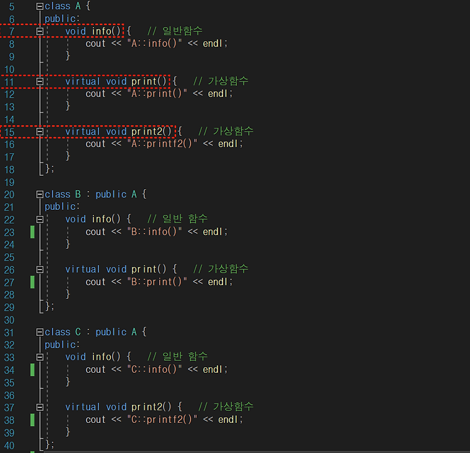470x453 pixels.
Task: Click the "public:" specifier on line 6
Action: click(62, 19)
